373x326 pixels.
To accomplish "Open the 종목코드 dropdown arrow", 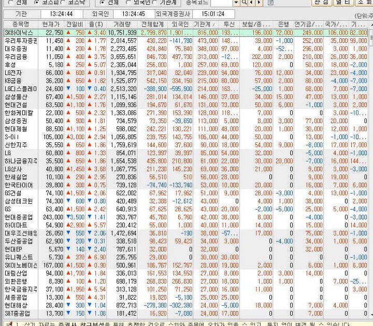I will pos(236,3).
